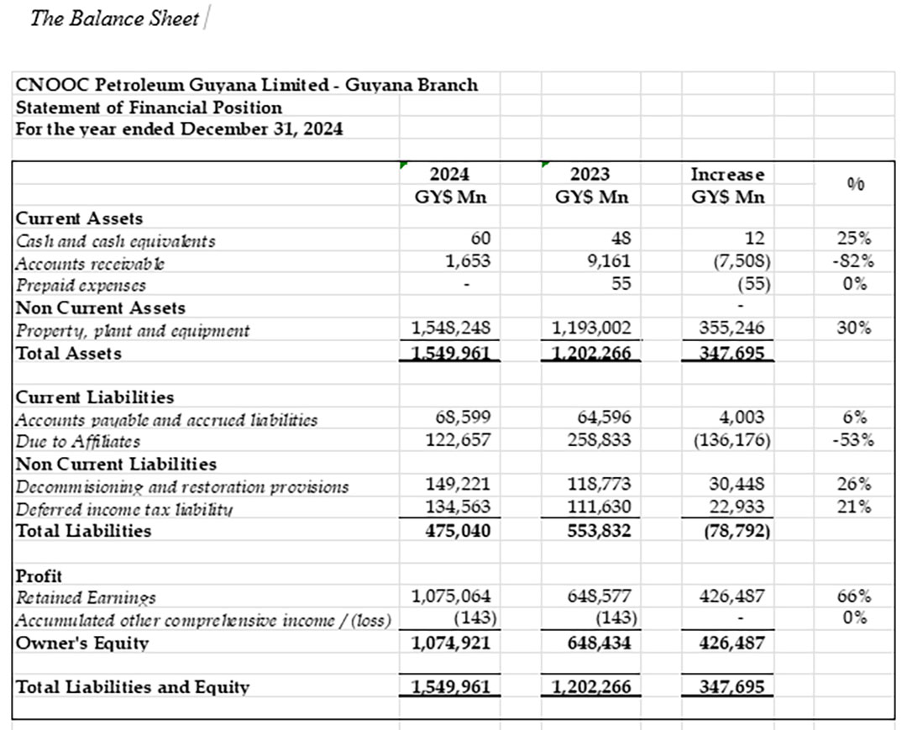Select deferred tax 2024 value 134,563
The image size is (907, 730).
tap(459, 507)
